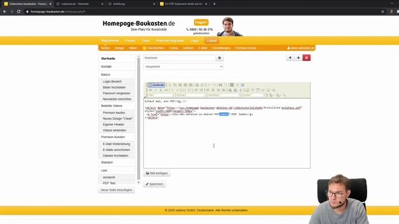Click Neue Seite hinzufügen button
The image size is (399, 224).
coord(117,190)
